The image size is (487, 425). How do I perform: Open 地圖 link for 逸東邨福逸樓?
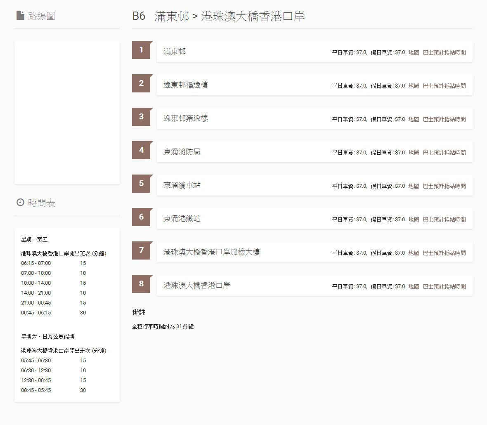tap(414, 86)
